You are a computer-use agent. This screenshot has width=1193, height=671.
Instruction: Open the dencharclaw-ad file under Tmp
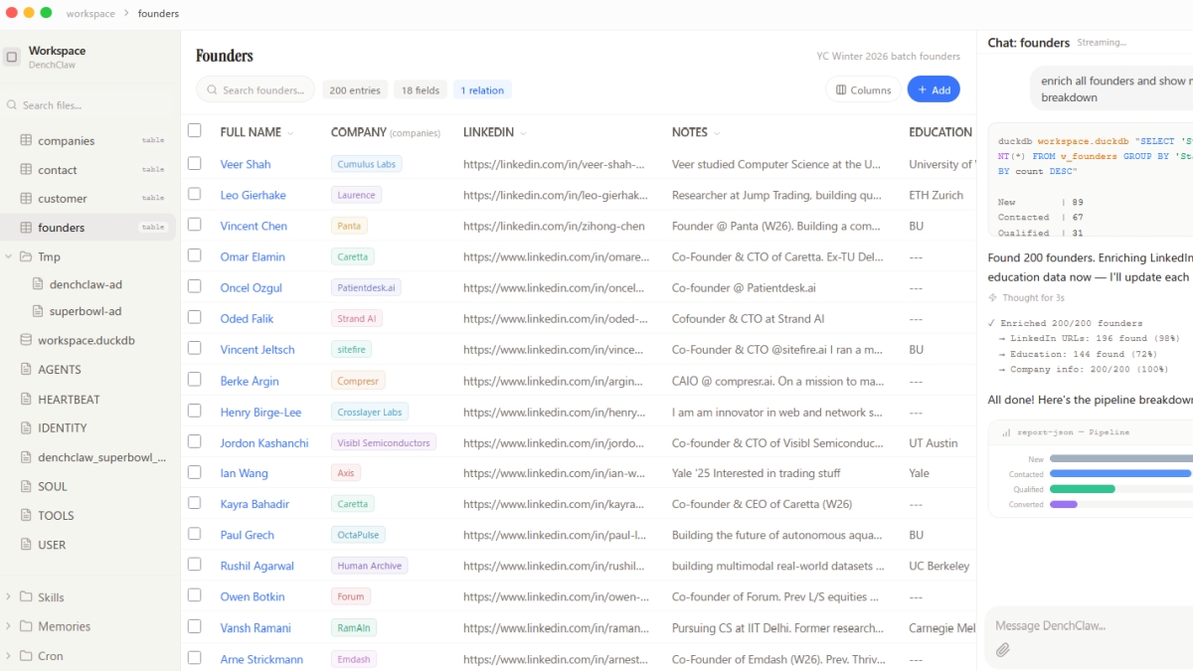pos(85,284)
